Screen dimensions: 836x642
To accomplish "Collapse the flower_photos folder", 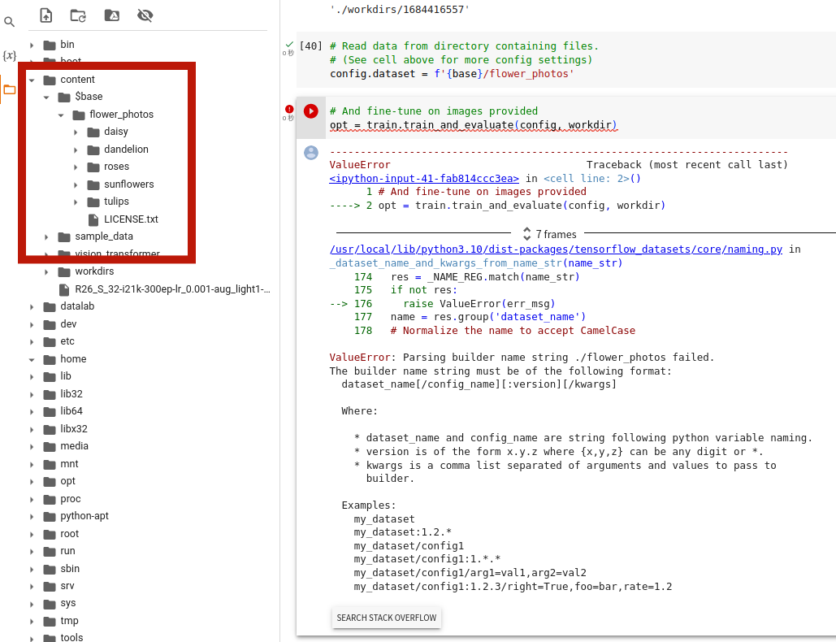I will (60, 114).
